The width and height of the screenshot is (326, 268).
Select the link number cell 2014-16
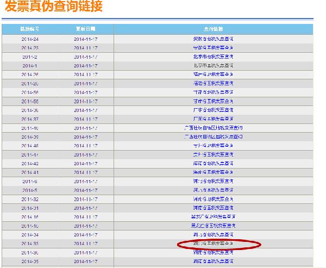[x=30, y=217]
